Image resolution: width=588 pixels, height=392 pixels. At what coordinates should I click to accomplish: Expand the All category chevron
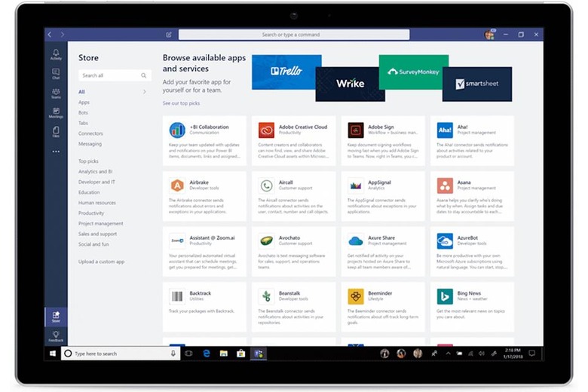click(x=144, y=92)
